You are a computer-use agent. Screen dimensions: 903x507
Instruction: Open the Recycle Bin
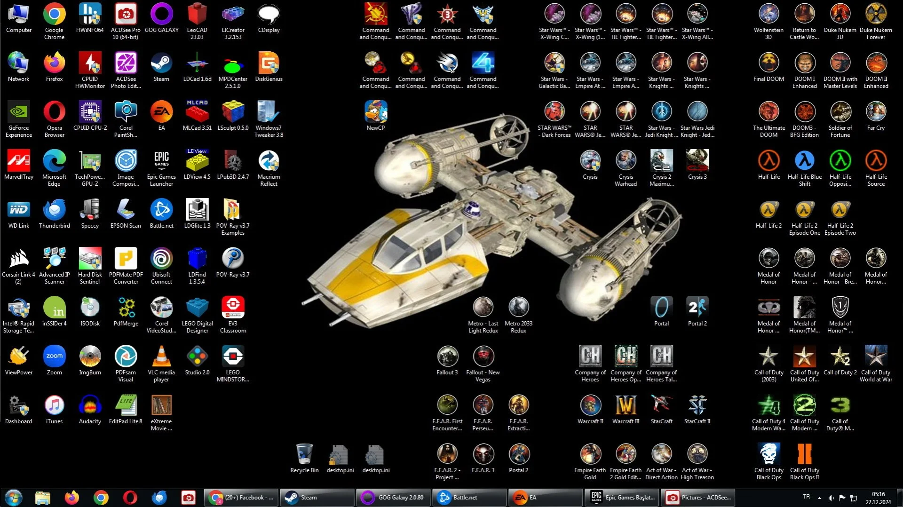(x=304, y=458)
